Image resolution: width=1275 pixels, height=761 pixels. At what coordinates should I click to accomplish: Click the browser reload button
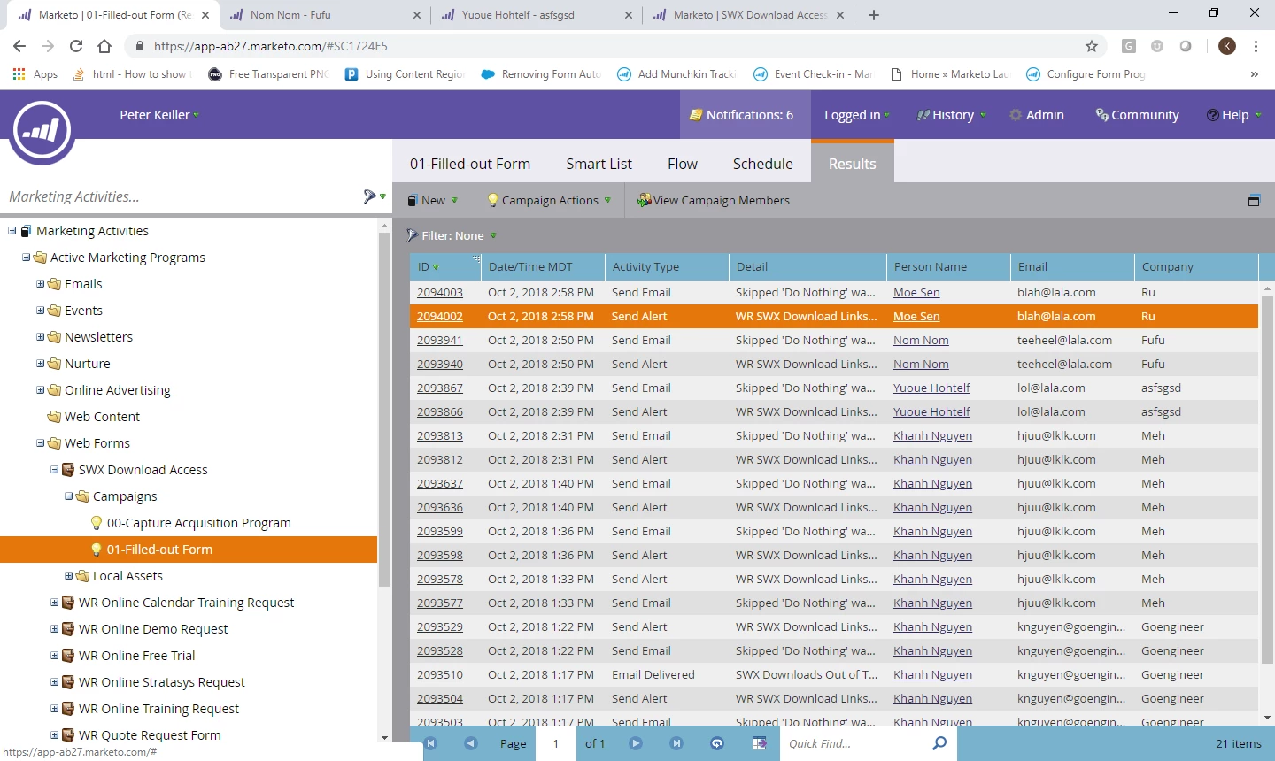[76, 46]
